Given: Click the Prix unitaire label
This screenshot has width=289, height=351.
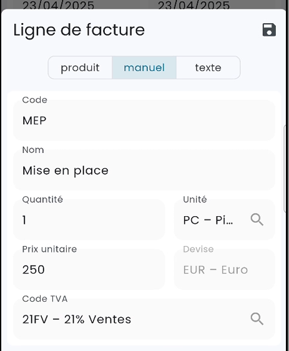Looking at the screenshot, I should (49, 249).
